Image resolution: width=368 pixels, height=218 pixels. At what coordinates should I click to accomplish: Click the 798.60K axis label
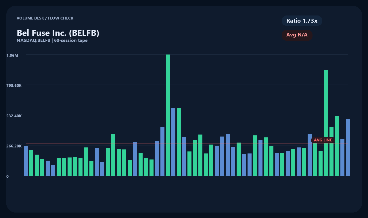14,85
